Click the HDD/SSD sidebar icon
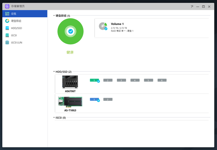The image size is (217, 150). coord(7,28)
